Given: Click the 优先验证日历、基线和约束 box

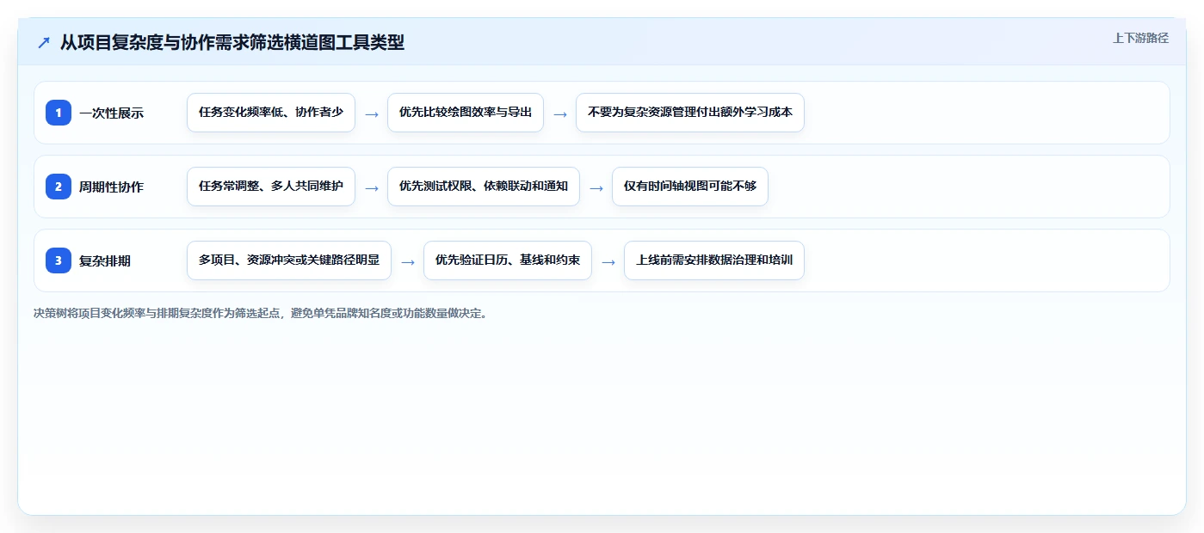Looking at the screenshot, I should [508, 260].
